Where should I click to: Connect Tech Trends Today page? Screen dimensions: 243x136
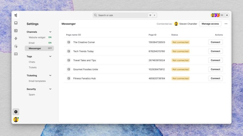pos(215,51)
